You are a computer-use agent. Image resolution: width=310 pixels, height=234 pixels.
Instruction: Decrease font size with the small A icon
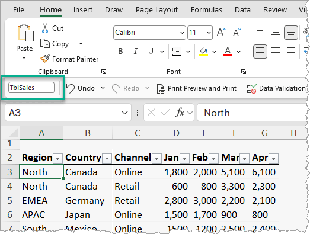pyautogui.click(x=237, y=32)
